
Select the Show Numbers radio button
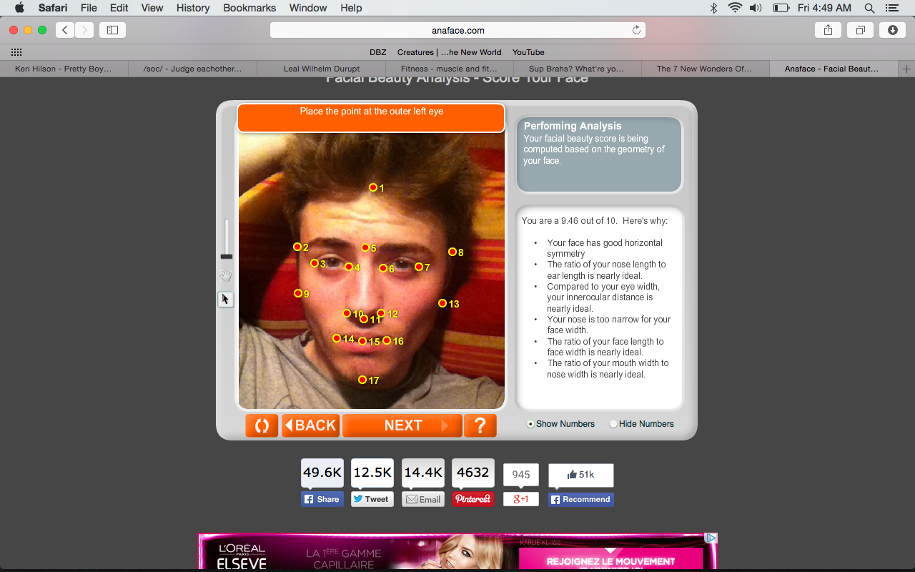530,424
